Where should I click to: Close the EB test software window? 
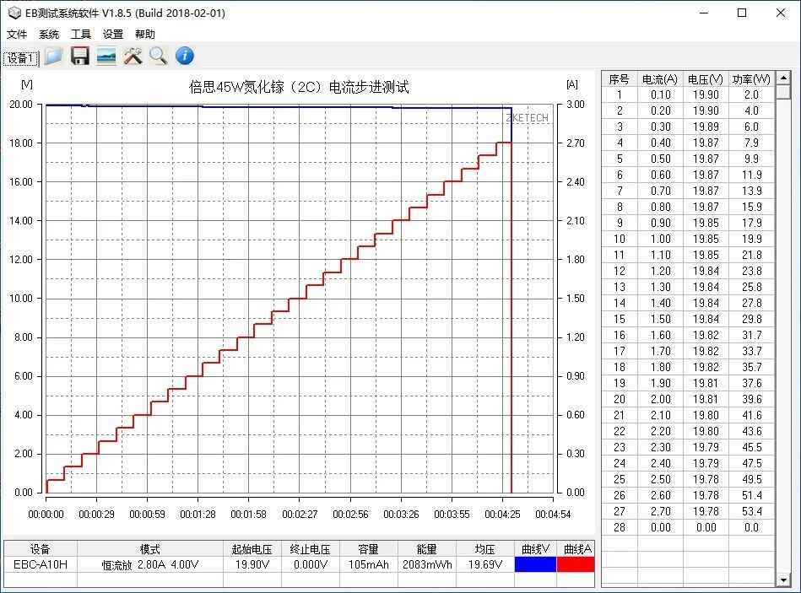781,13
